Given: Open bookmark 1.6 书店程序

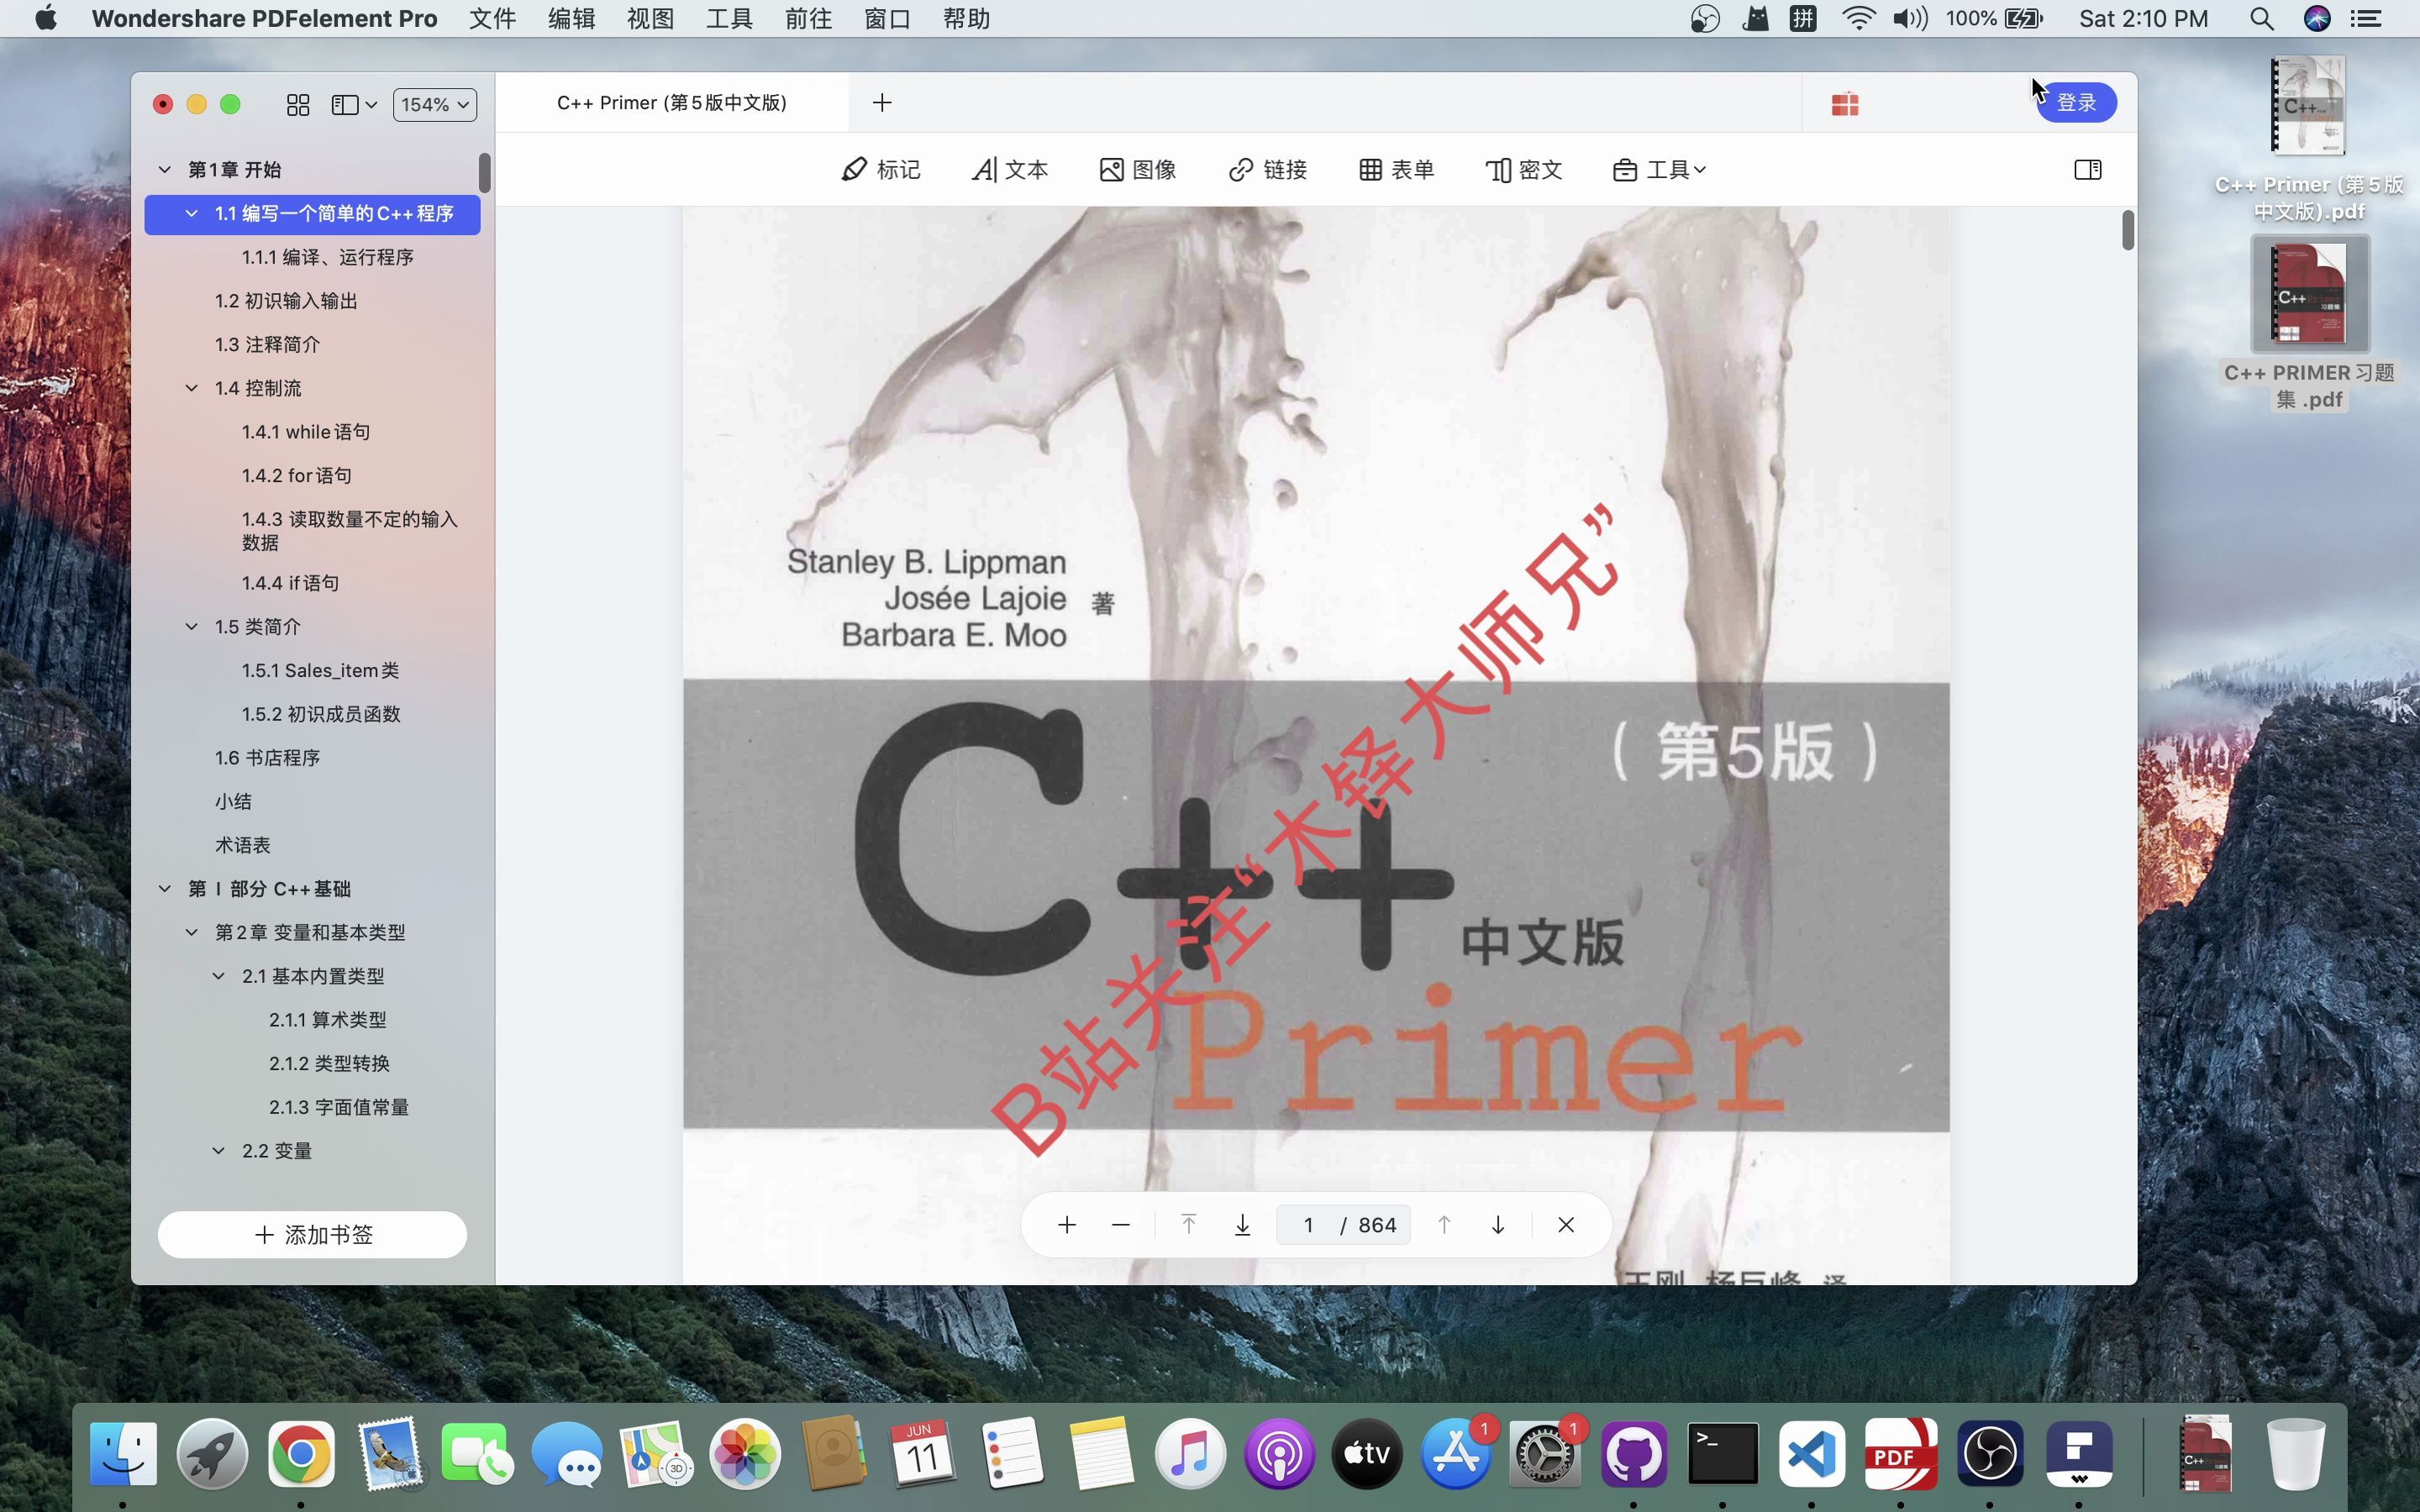Looking at the screenshot, I should [267, 758].
